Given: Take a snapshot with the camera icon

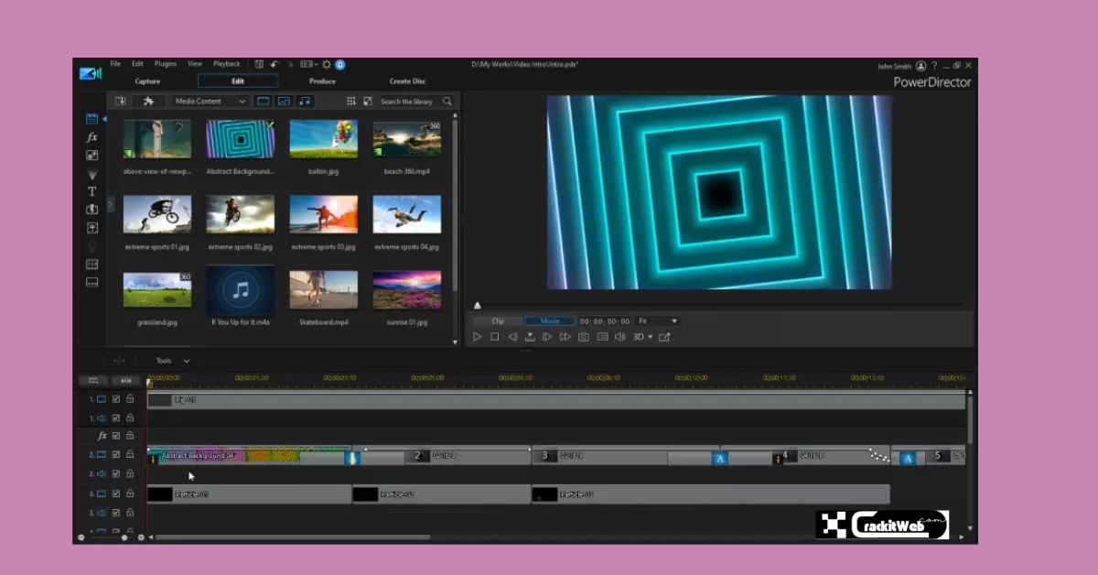Looking at the screenshot, I should tap(584, 336).
